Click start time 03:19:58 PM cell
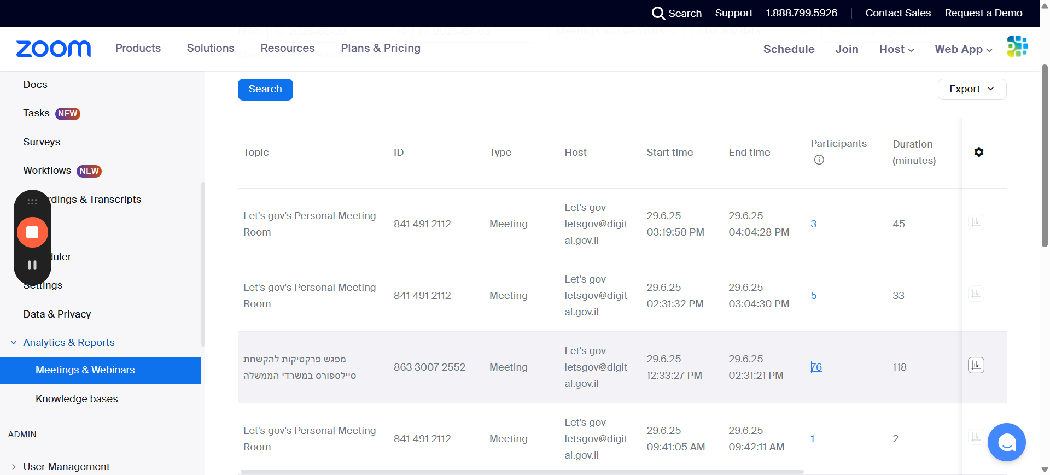The width and height of the screenshot is (1050, 475). (675, 224)
